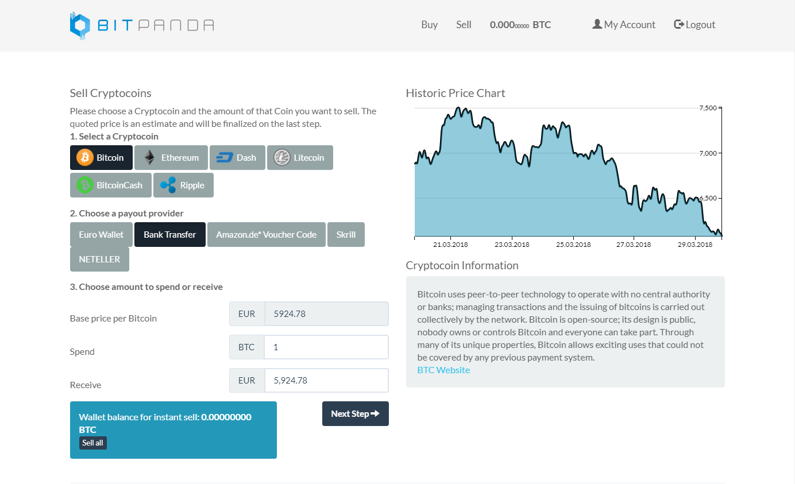Select Skrill payout provider

(x=346, y=235)
